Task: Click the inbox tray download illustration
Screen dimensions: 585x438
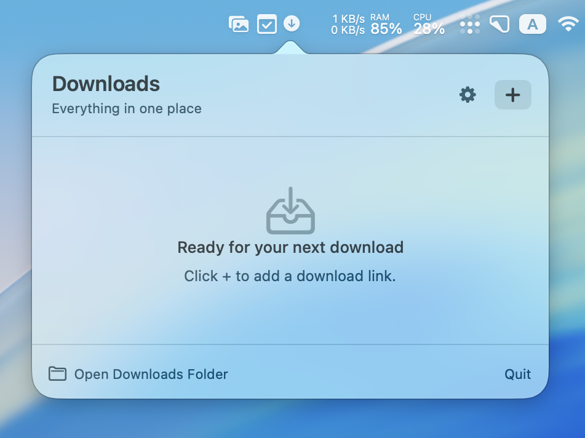Action: point(290,211)
